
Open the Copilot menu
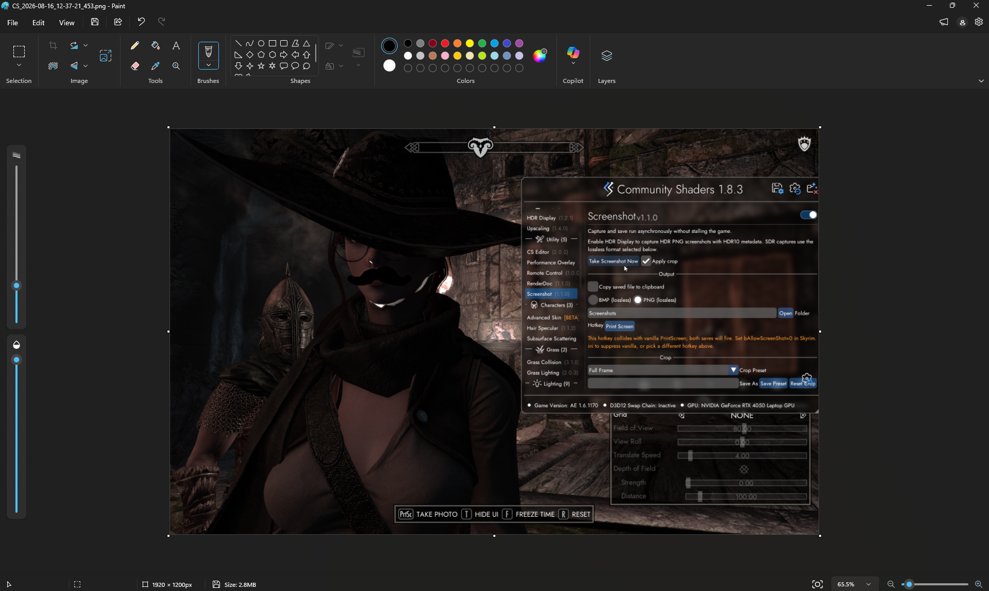573,57
